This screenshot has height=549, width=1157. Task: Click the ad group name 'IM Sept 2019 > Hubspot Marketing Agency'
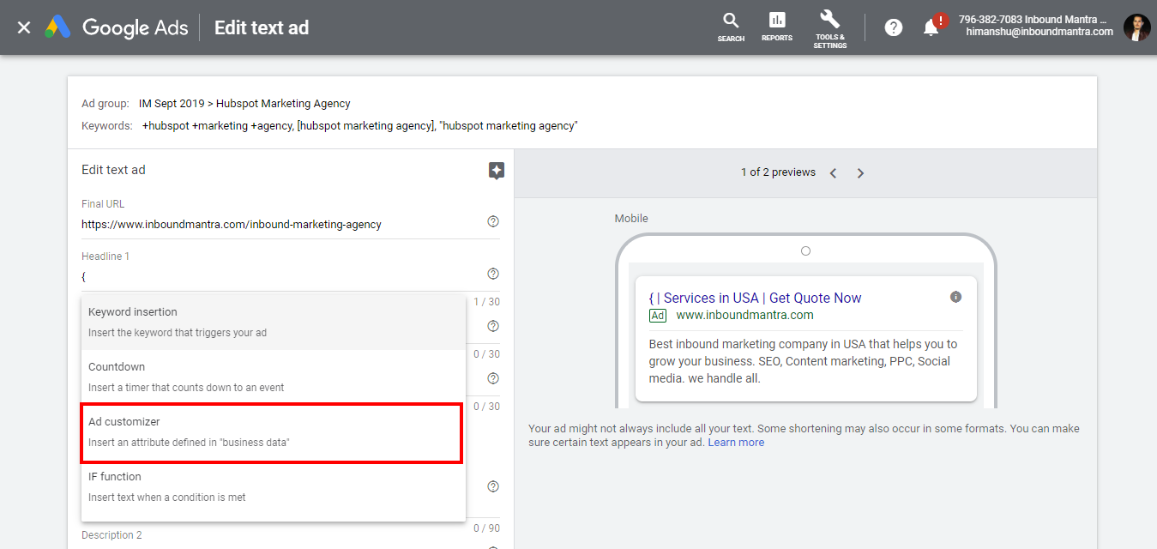[244, 104]
